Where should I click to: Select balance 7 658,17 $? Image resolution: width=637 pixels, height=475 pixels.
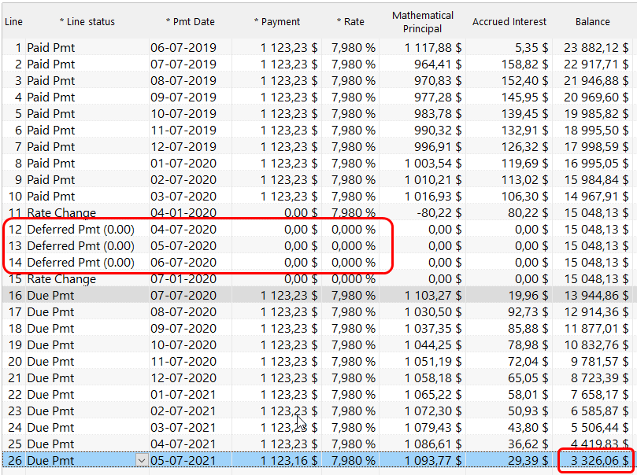click(x=600, y=395)
